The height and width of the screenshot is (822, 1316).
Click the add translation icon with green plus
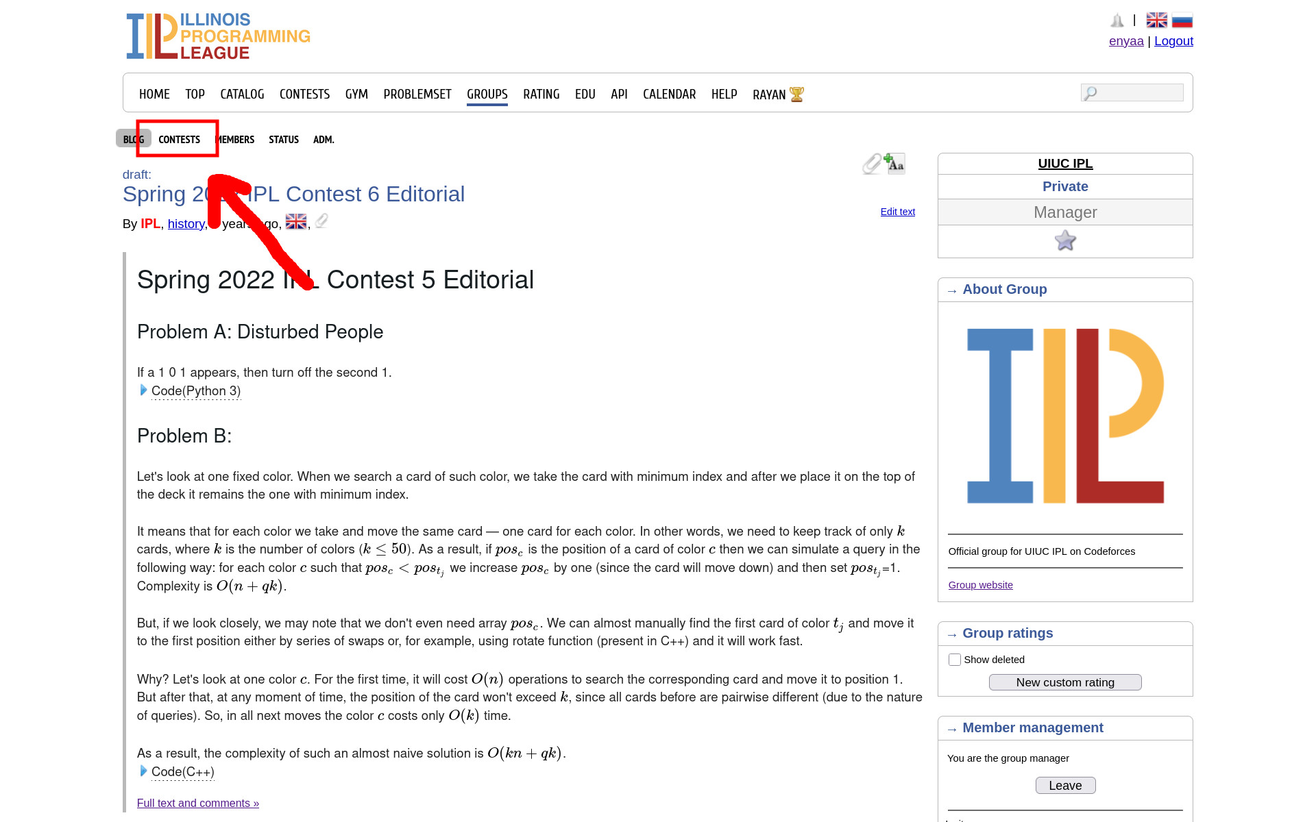point(894,164)
